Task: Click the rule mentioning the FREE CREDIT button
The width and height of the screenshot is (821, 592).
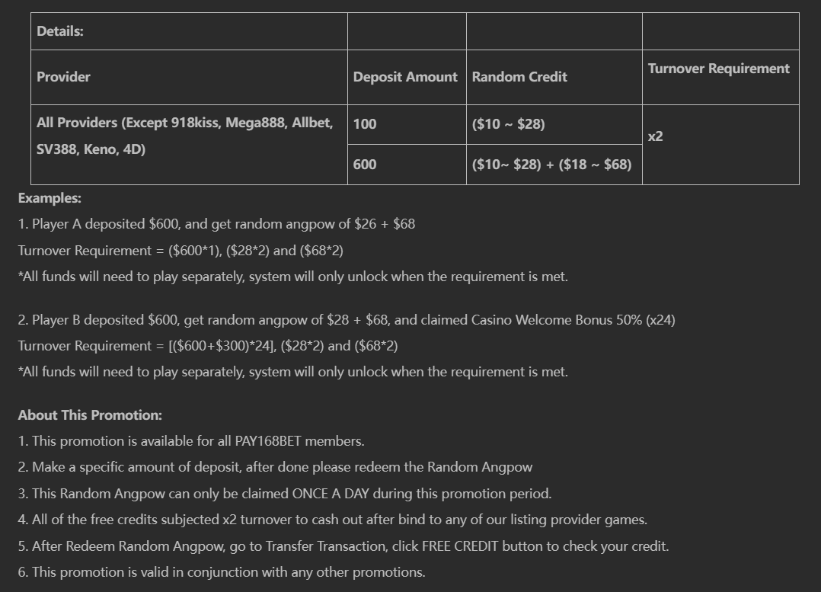Action: point(343,546)
